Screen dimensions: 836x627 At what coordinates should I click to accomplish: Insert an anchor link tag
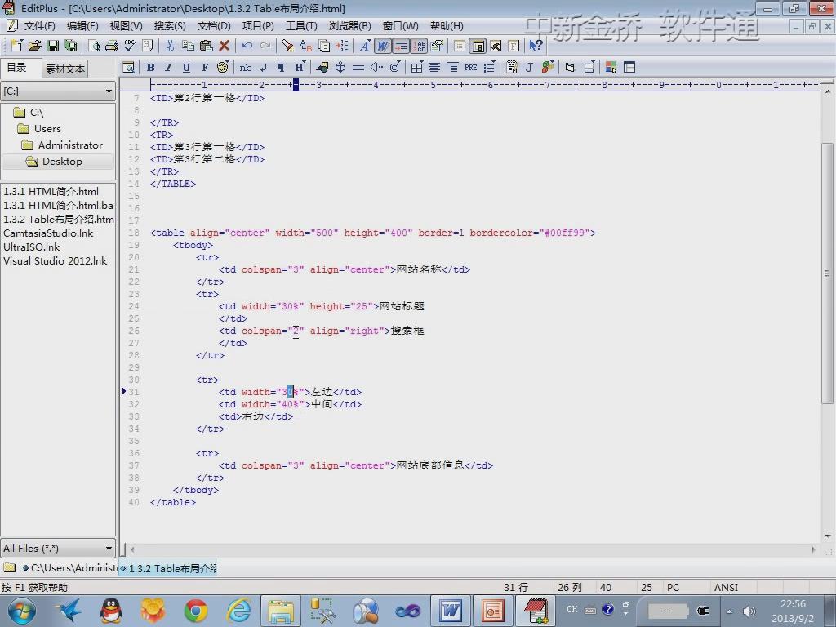tap(340, 68)
